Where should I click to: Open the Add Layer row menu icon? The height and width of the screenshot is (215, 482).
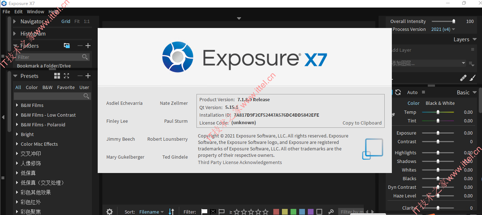pyautogui.click(x=473, y=50)
